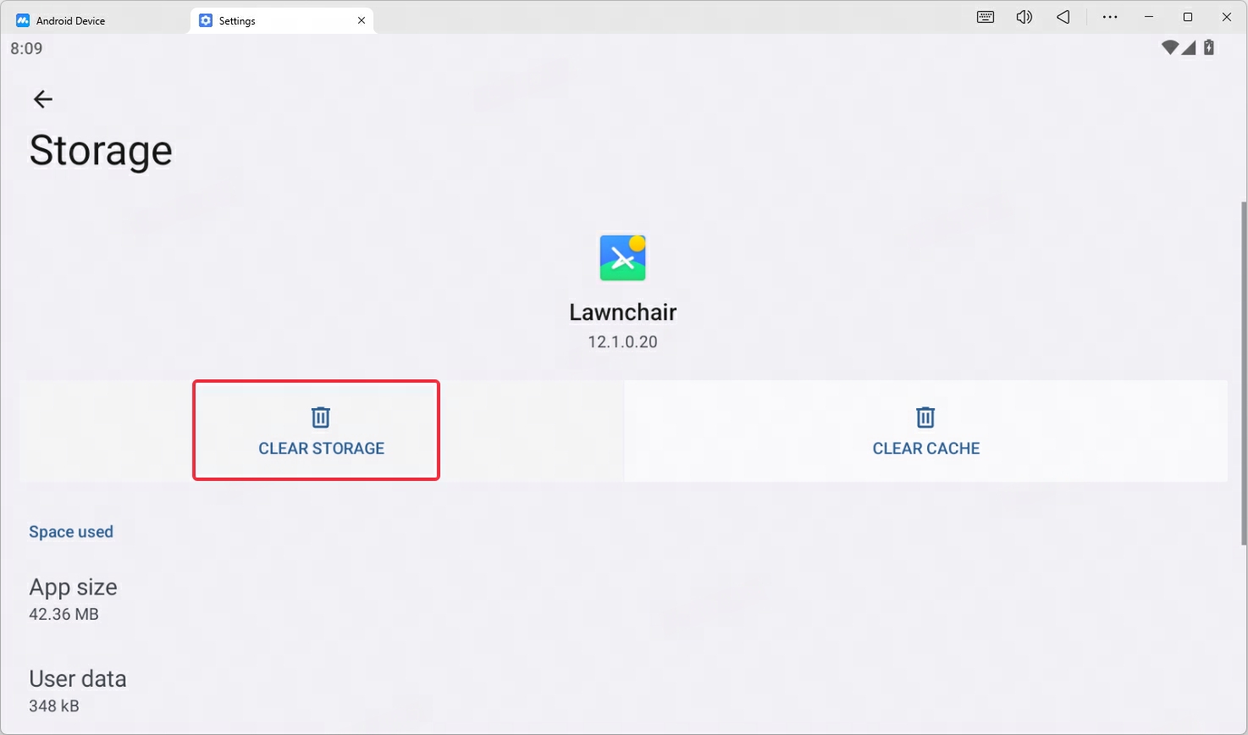Viewport: 1248px width, 735px height.
Task: Click the CLEAR STORAGE text label
Action: tap(322, 449)
